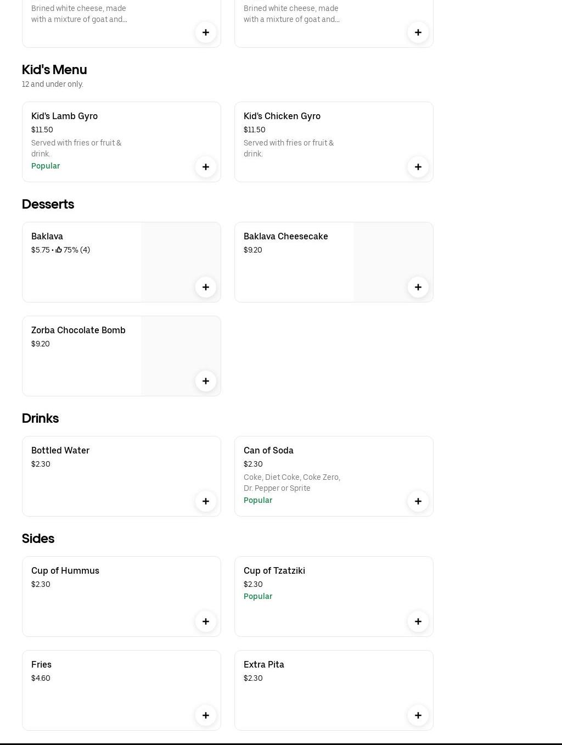Click plus icon for Bottled Water

click(206, 501)
